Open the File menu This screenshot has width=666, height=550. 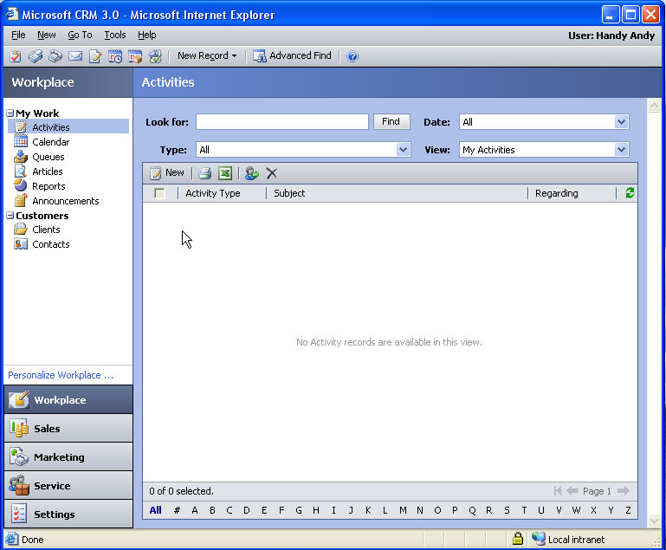pyautogui.click(x=18, y=35)
